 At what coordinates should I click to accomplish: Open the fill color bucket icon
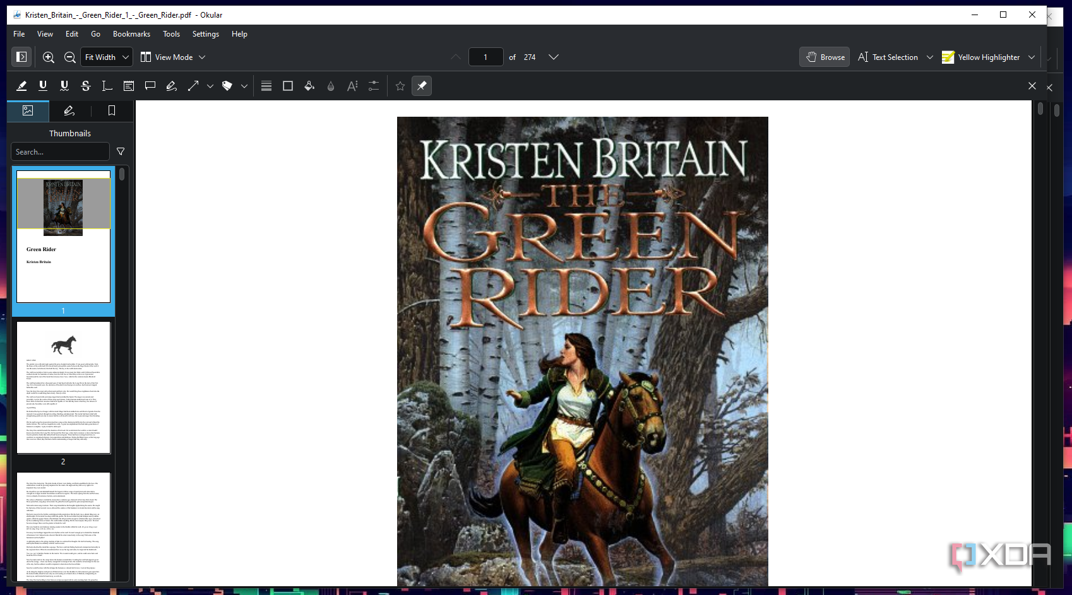pos(309,86)
